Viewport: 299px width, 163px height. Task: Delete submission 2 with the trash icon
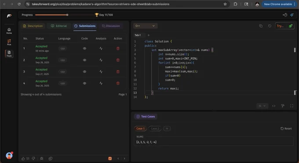pos(118,60)
